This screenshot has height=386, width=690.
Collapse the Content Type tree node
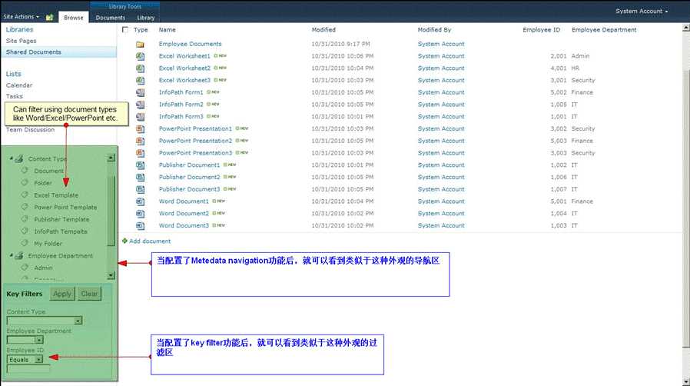coord(11,158)
